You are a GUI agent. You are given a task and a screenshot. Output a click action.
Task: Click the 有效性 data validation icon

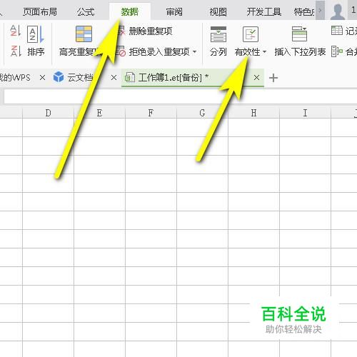point(251,34)
